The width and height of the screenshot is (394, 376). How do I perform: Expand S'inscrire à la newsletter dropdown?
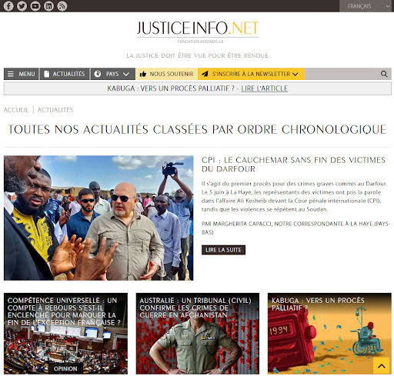(251, 74)
